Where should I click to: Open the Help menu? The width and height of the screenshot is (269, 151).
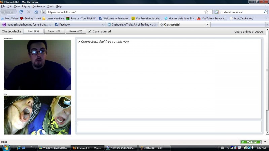(59, 6)
